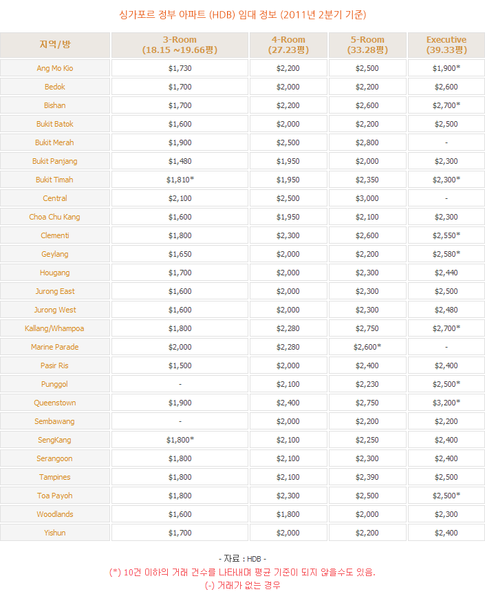Select Queenstown Executive price $3,200*
The image size is (485, 605).
click(x=446, y=403)
